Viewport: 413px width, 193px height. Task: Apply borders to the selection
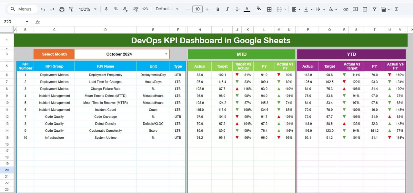click(x=269, y=9)
